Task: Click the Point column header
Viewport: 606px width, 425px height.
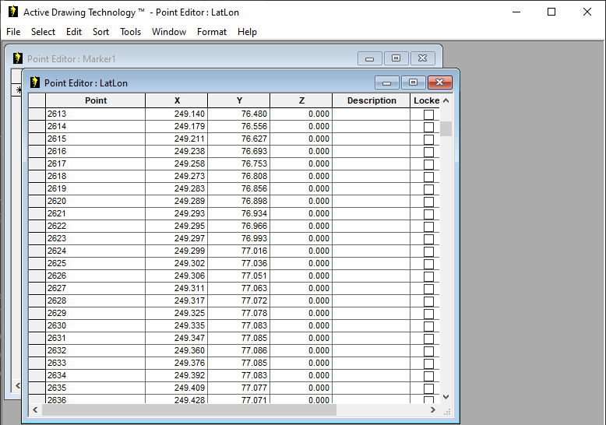Action: (x=96, y=100)
